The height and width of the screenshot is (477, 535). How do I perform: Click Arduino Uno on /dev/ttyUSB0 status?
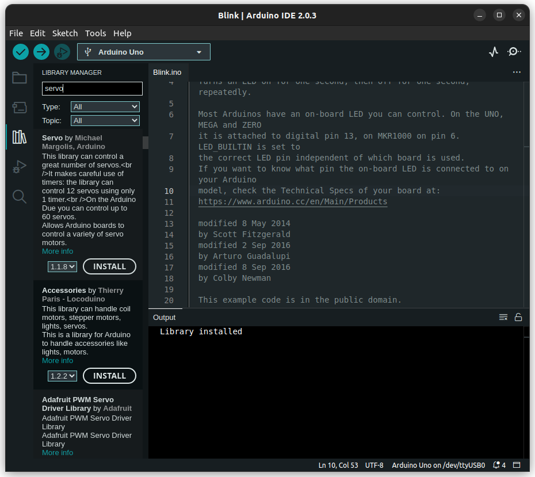pyautogui.click(x=438, y=465)
